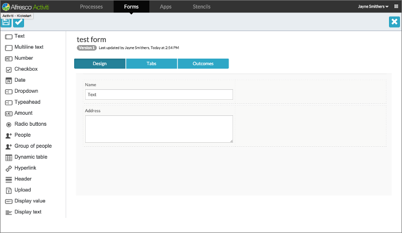Click the Address textarea resize handle
Image resolution: width=402 pixels, height=233 pixels.
[231, 141]
